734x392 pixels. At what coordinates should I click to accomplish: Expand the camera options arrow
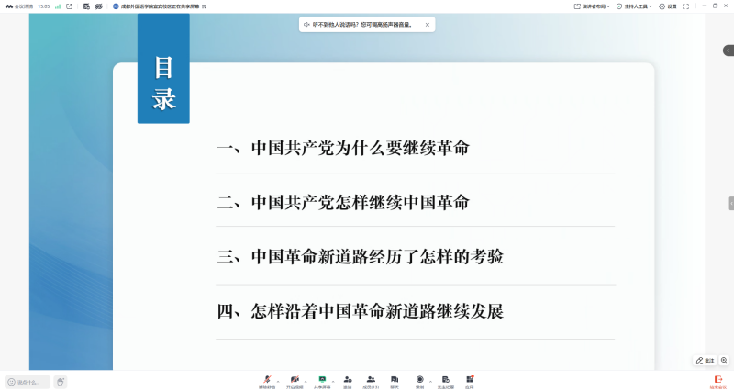306,379
